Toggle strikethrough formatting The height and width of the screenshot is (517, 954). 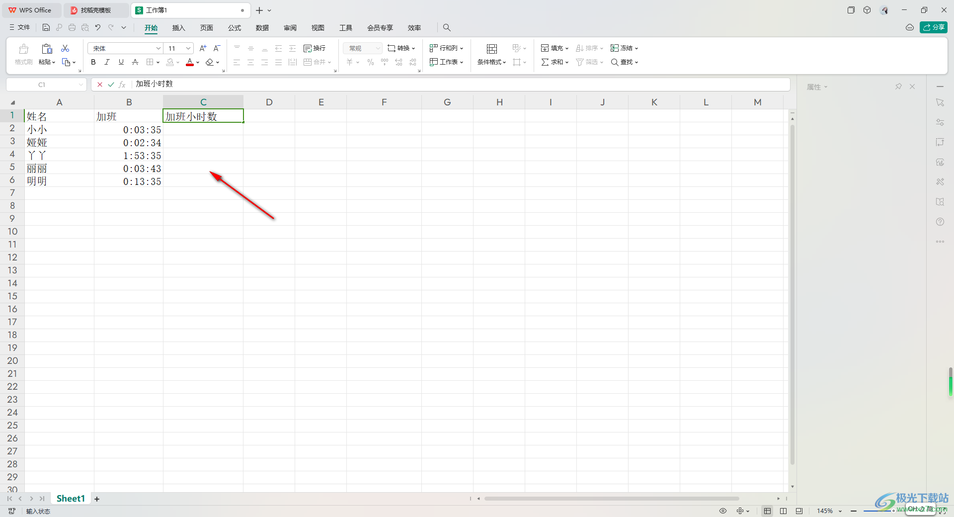pos(135,62)
